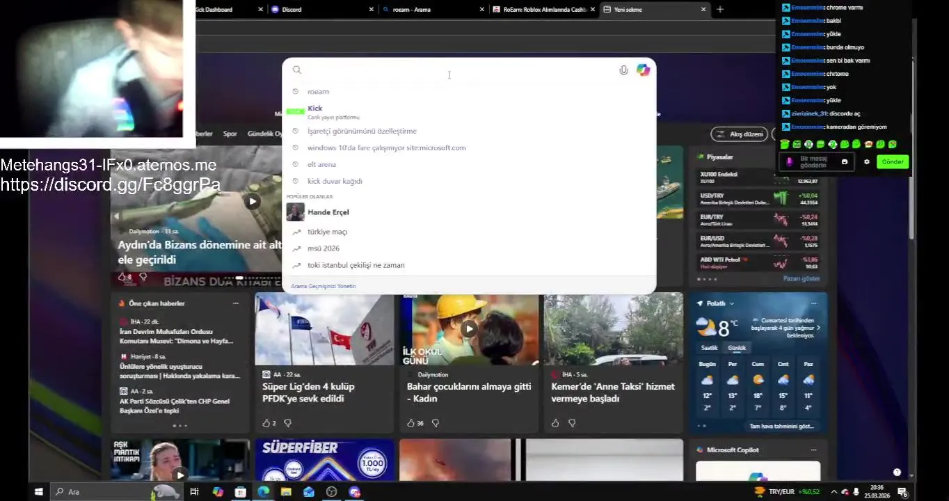Open the Pazarı göster link
Viewport: 949px width, 501px height.
click(802, 278)
